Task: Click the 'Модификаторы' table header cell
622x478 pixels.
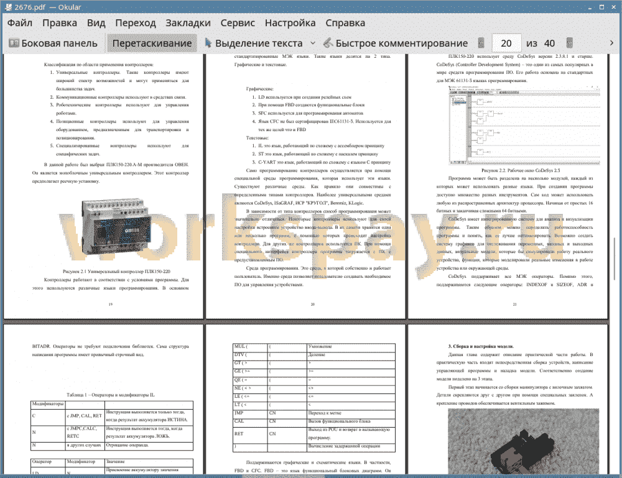Action: pyautogui.click(x=48, y=404)
